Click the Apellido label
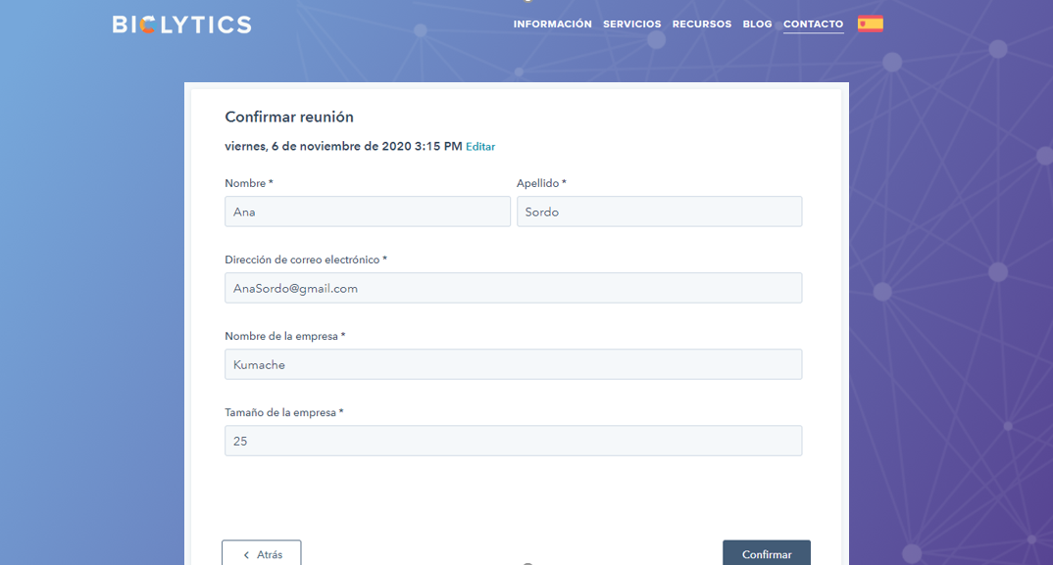This screenshot has height=565, width=1053. [x=541, y=183]
